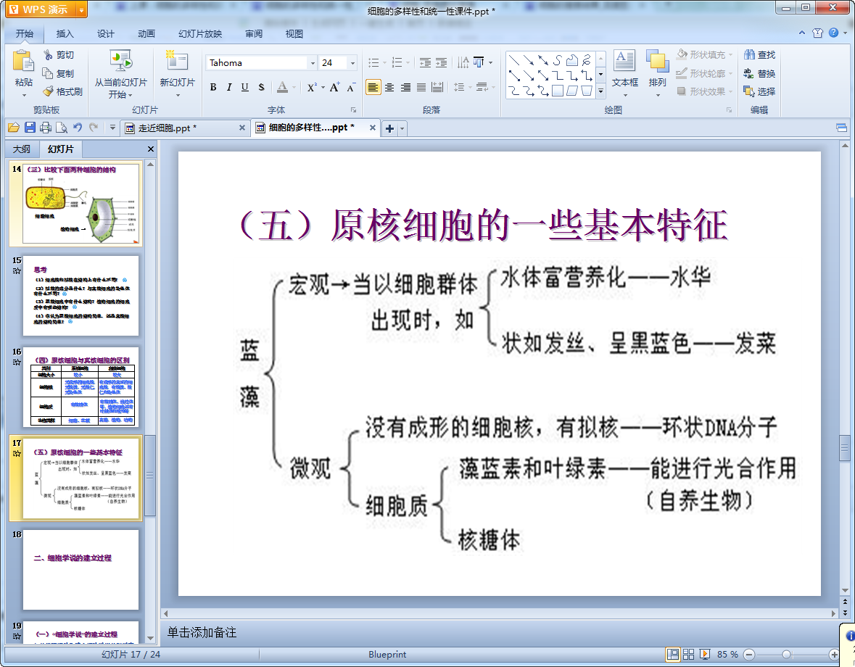
Task: Close the slide thumbnail pane
Action: pos(151,149)
